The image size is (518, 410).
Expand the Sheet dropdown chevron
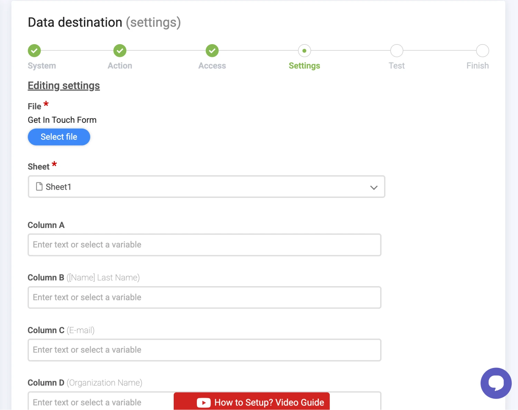(x=374, y=187)
